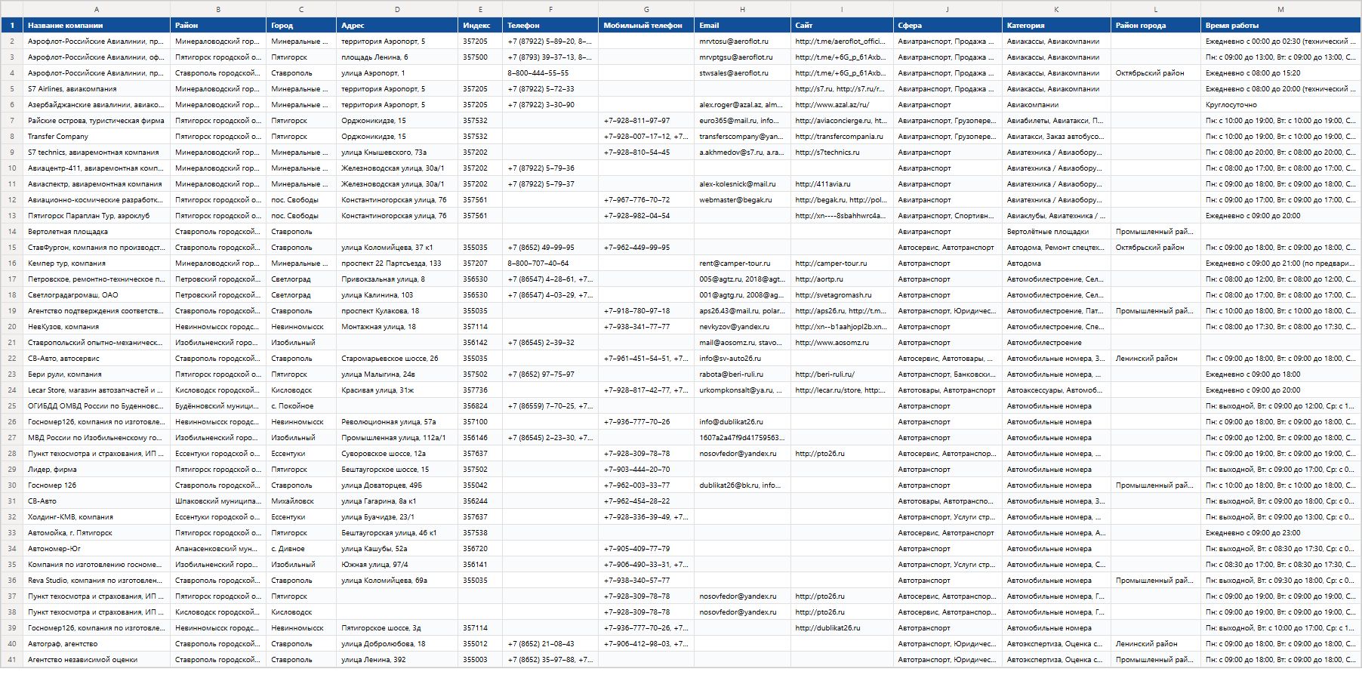Click the 'Адрес' header cell
The height and width of the screenshot is (681, 1362).
(397, 26)
